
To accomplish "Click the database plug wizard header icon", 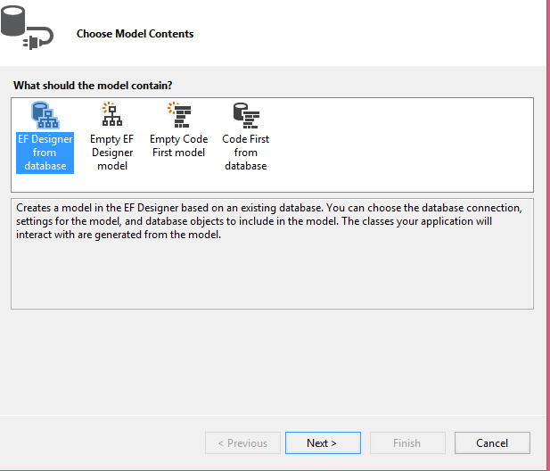I will [26, 34].
